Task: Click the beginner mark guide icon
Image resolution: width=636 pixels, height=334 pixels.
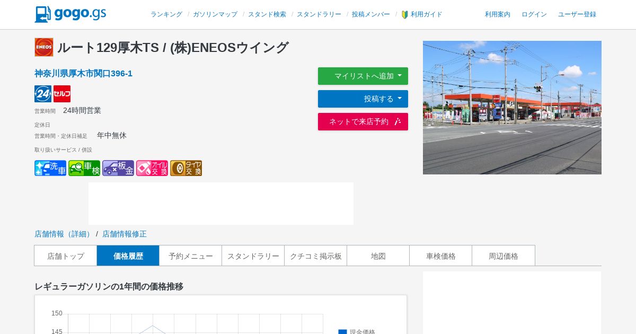Action: 405,15
